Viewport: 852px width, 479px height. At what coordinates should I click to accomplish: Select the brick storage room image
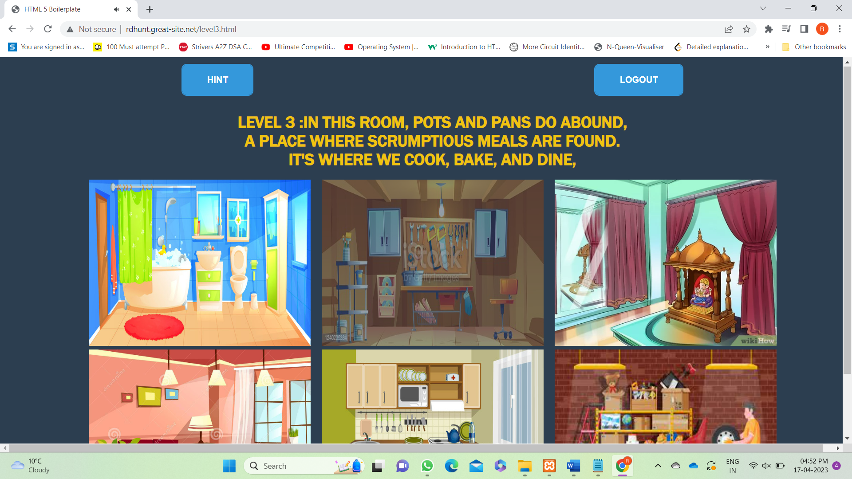666,397
